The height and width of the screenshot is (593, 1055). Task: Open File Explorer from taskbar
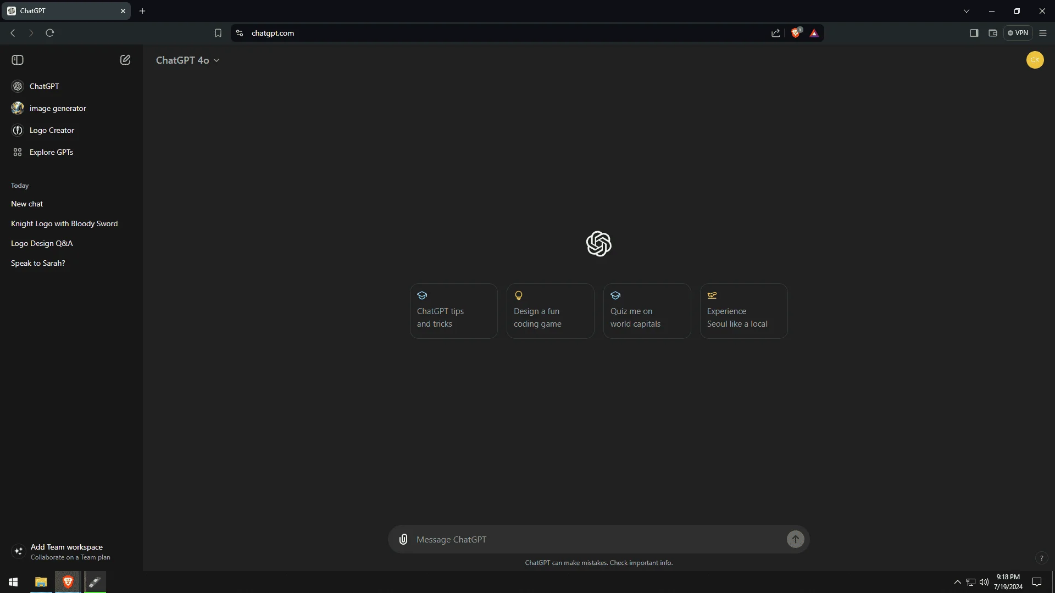41,582
